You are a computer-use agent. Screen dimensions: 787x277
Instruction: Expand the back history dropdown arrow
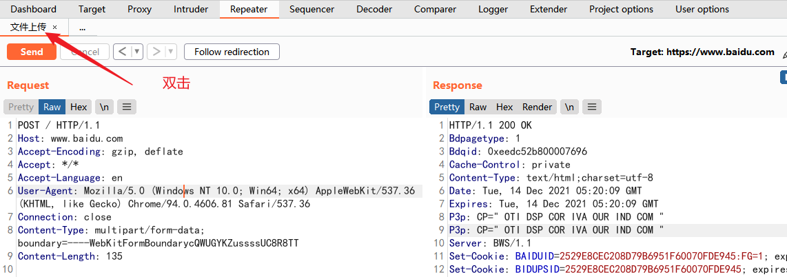click(x=138, y=52)
